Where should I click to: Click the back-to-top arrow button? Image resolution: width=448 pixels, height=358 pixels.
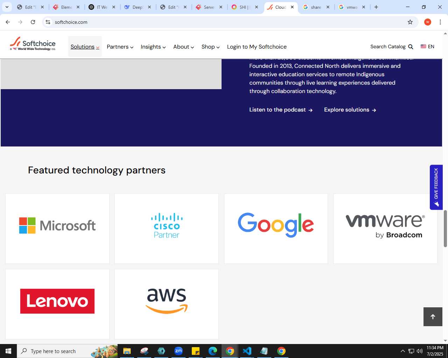433,317
